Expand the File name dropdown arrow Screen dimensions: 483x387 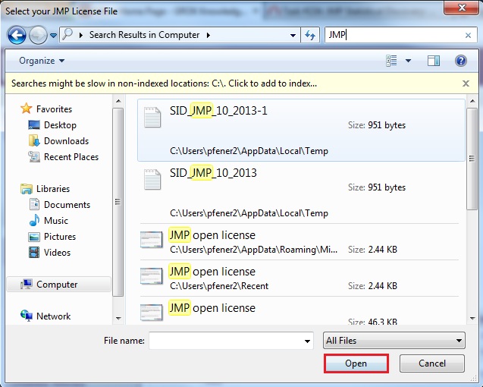click(x=307, y=341)
